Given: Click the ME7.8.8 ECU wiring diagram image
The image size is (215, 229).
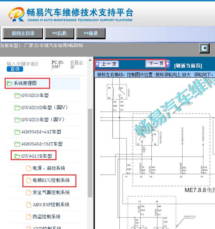Looking at the screenshot, I should 155,153.
